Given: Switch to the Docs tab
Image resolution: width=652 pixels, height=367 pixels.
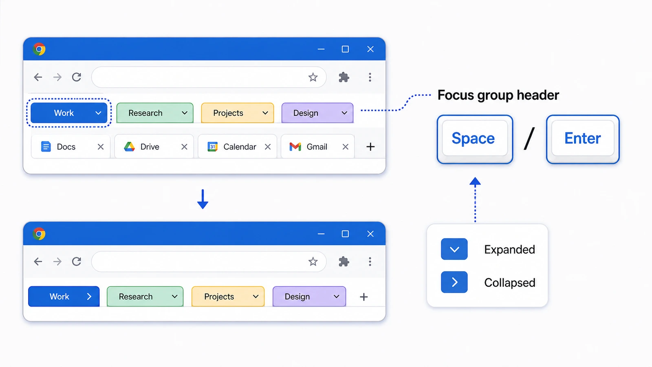Looking at the screenshot, I should [71, 147].
